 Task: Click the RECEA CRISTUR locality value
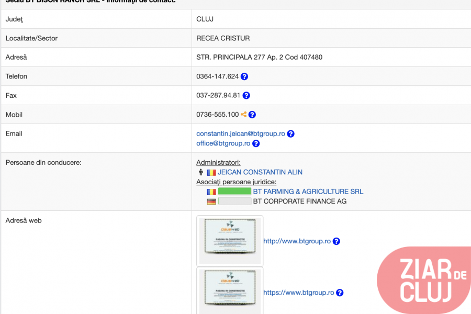point(223,38)
